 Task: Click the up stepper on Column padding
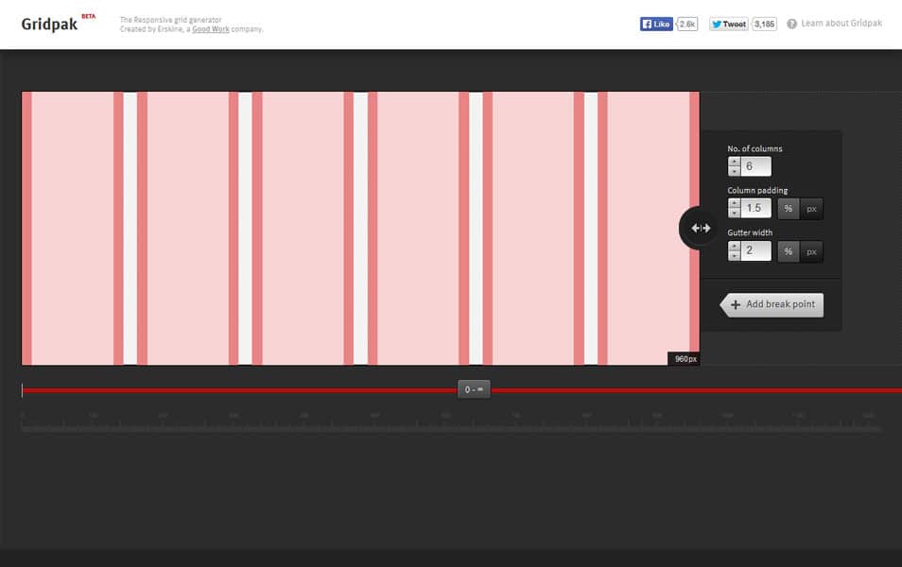[x=734, y=202]
